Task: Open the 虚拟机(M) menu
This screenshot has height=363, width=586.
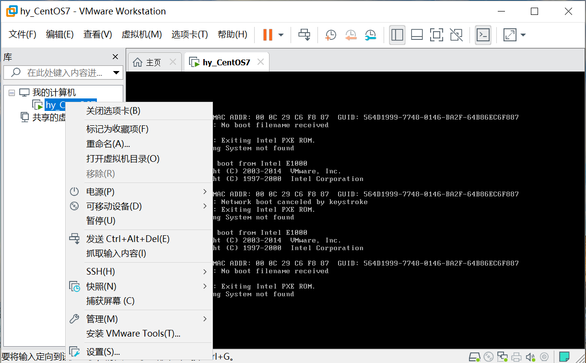Action: (x=141, y=35)
